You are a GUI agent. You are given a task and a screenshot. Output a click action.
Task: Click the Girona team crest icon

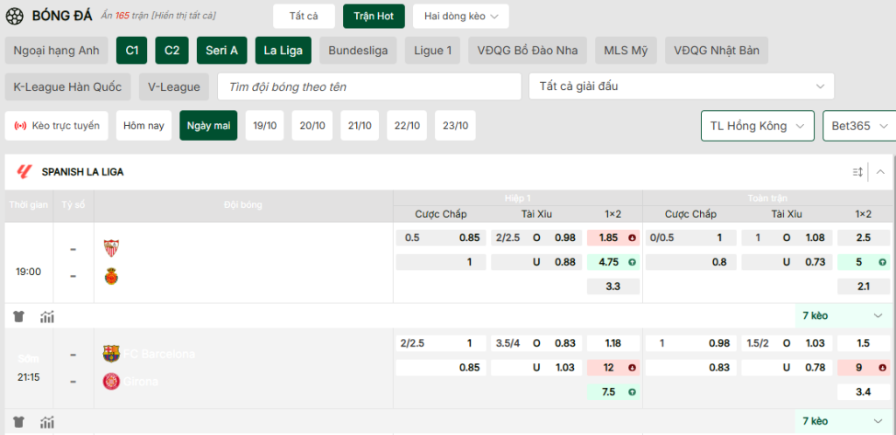(x=111, y=382)
